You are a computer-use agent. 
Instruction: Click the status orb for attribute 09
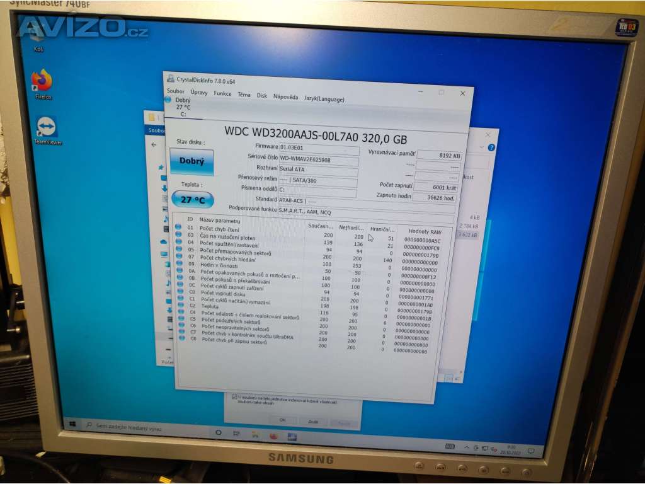click(x=180, y=263)
